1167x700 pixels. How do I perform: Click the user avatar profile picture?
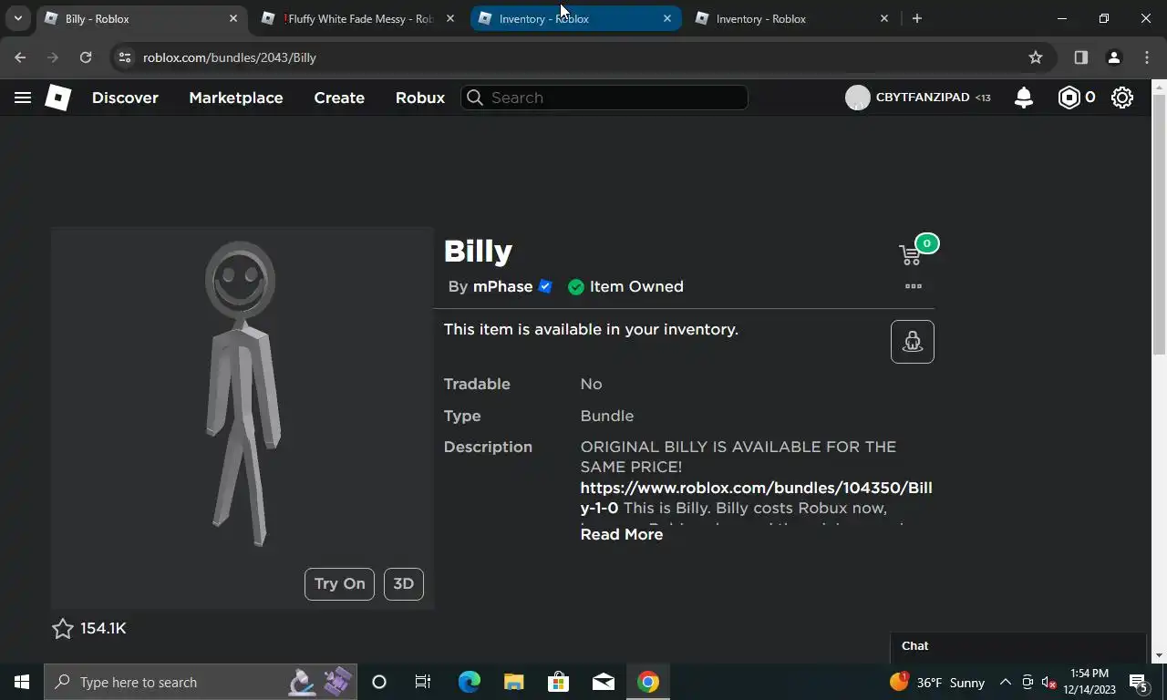tap(857, 98)
